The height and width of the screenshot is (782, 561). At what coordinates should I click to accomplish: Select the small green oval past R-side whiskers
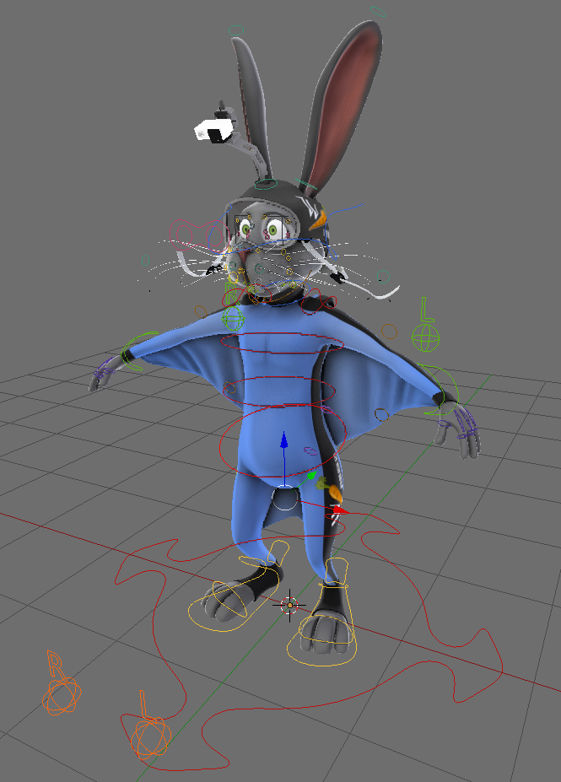click(146, 261)
